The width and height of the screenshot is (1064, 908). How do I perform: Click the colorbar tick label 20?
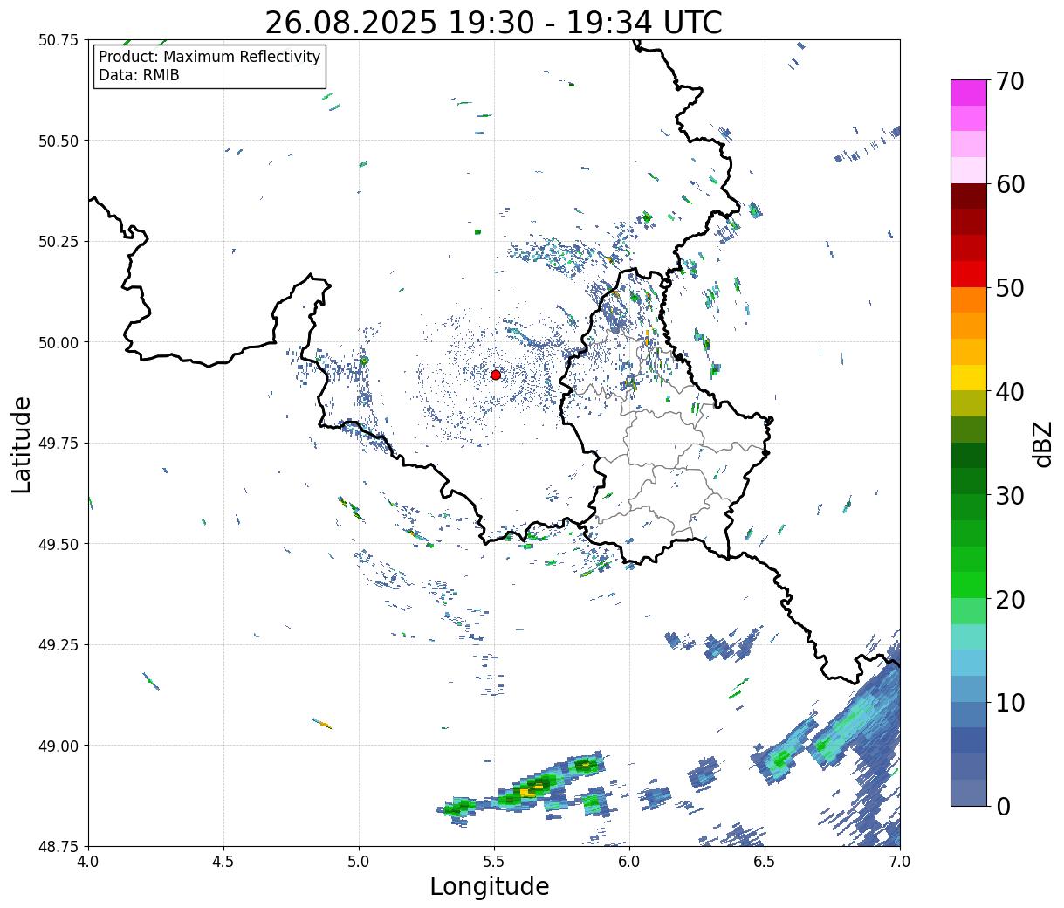click(1010, 599)
